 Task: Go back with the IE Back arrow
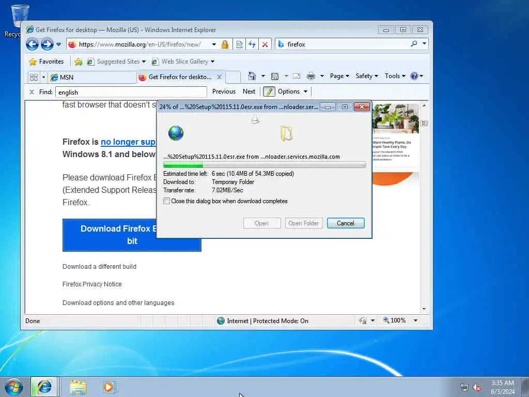click(x=32, y=44)
